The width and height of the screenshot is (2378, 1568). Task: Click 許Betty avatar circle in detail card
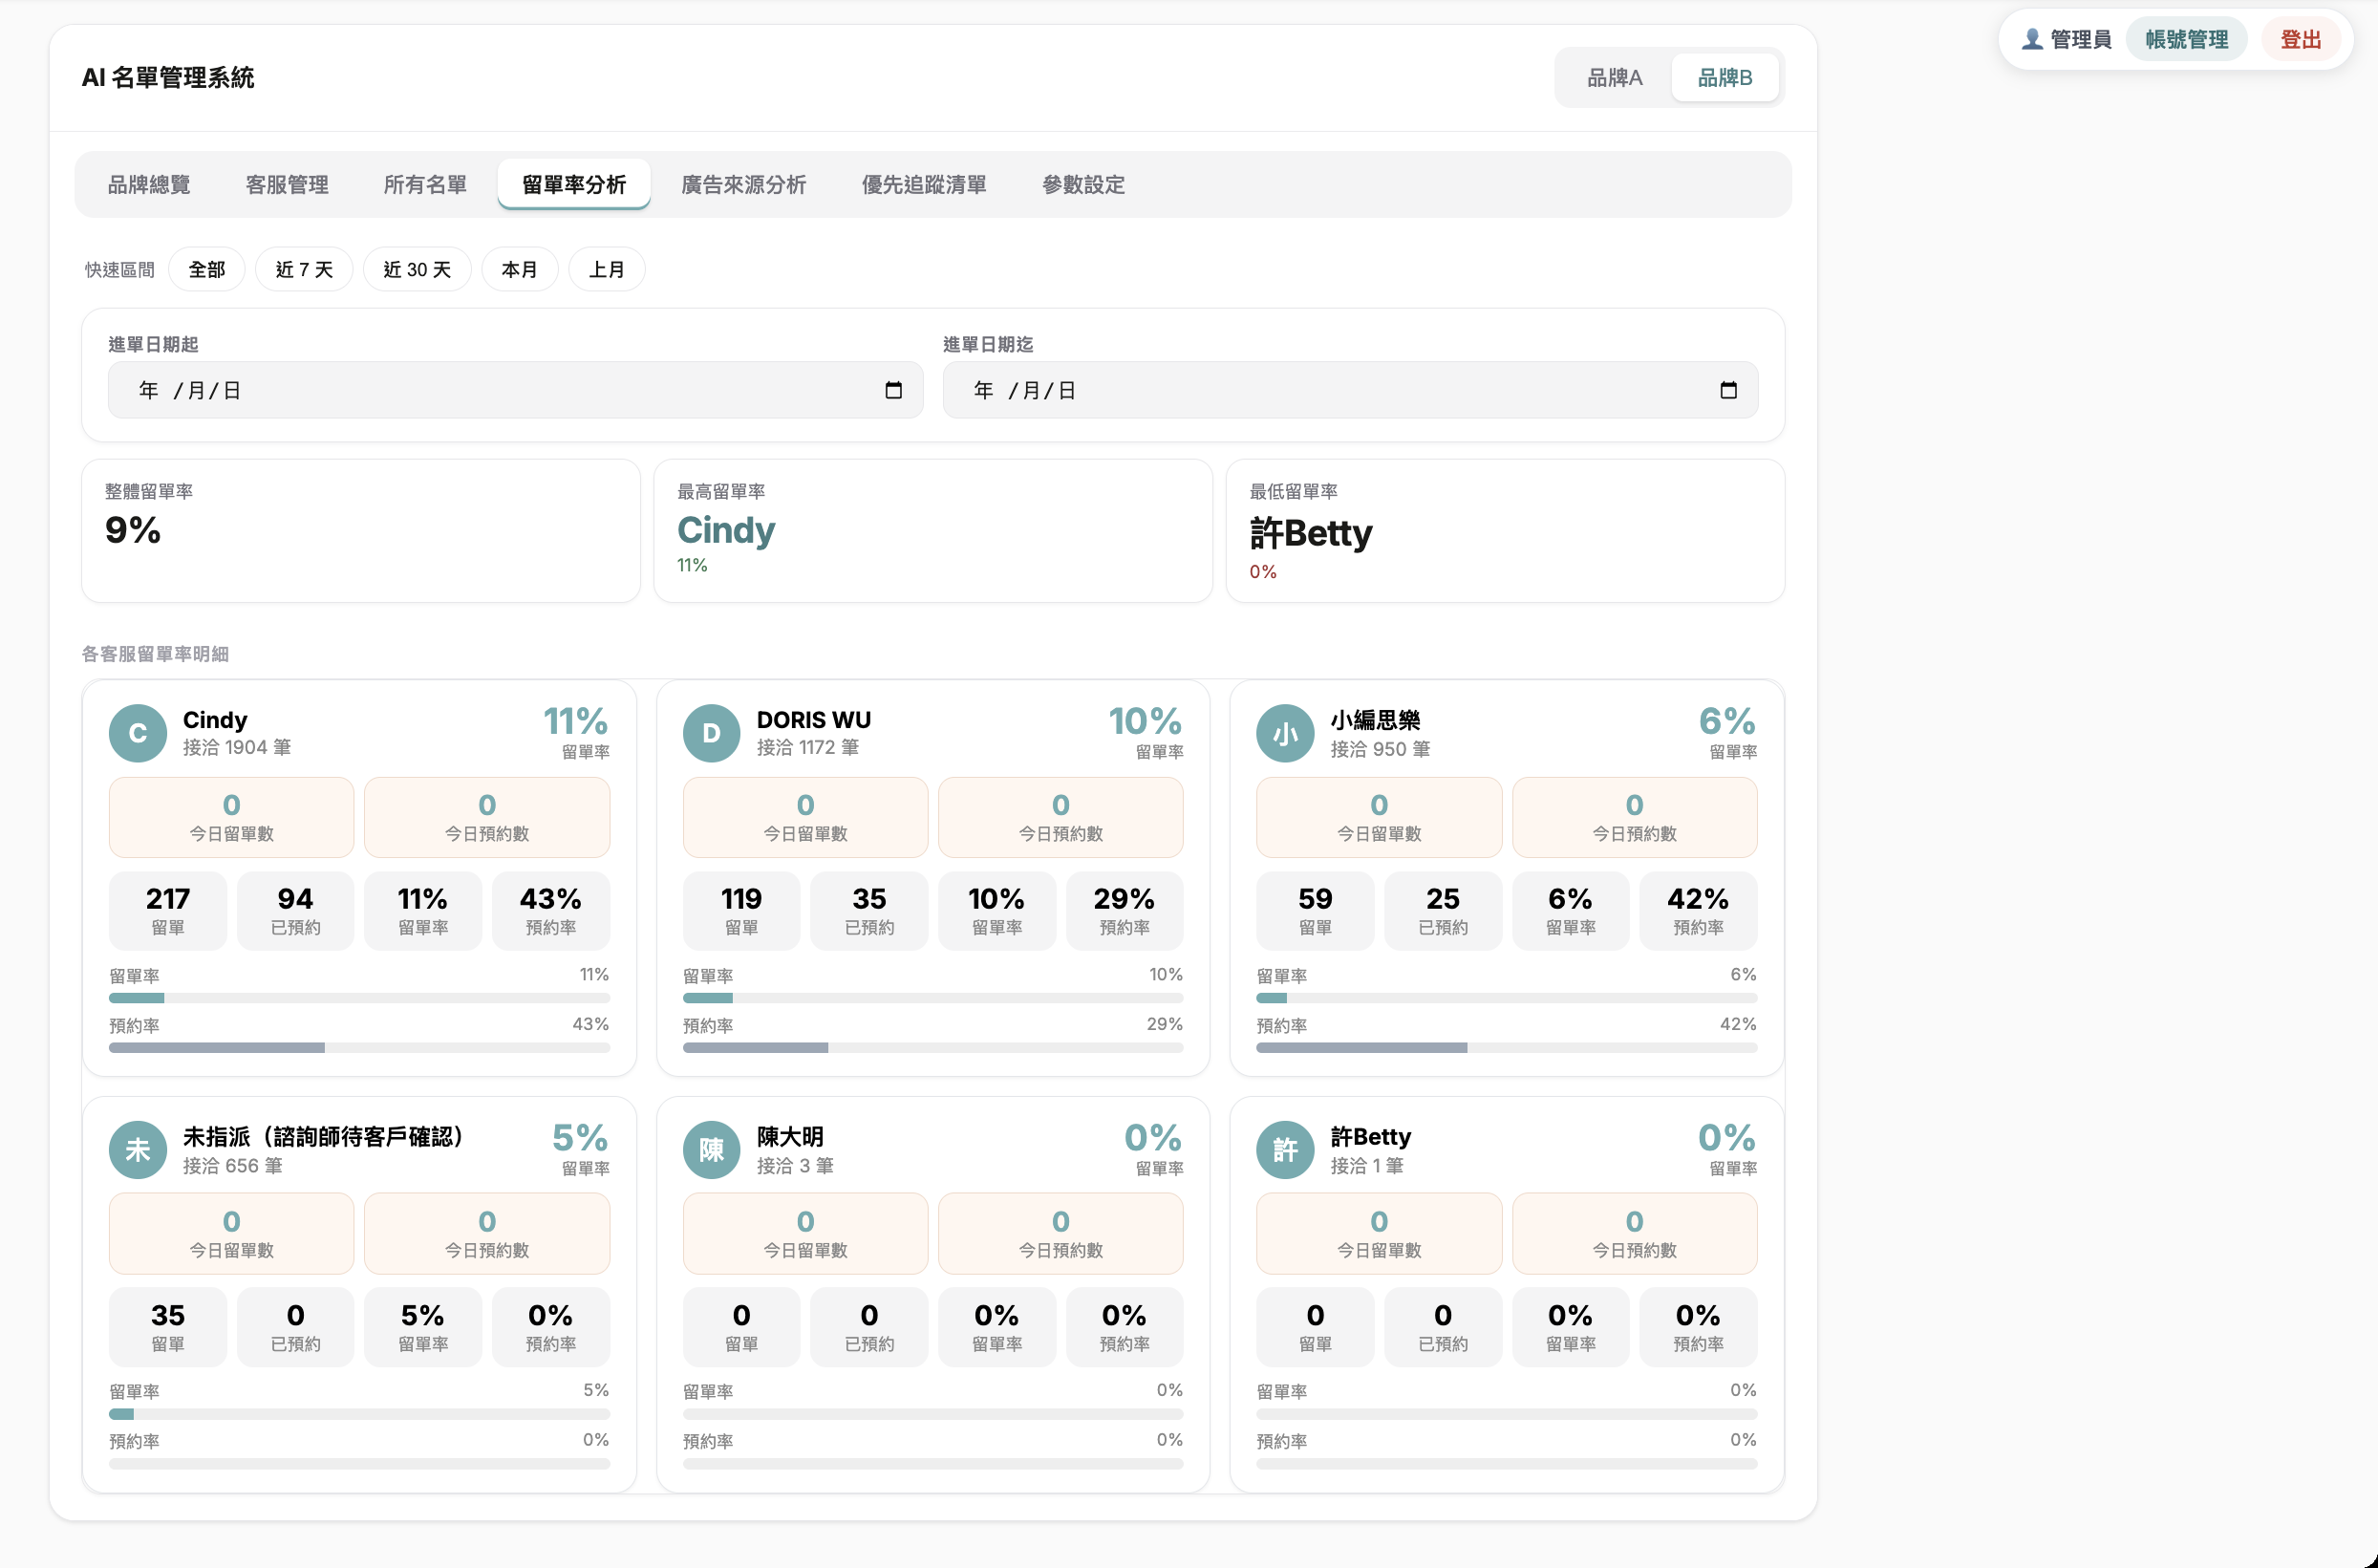(1285, 1150)
